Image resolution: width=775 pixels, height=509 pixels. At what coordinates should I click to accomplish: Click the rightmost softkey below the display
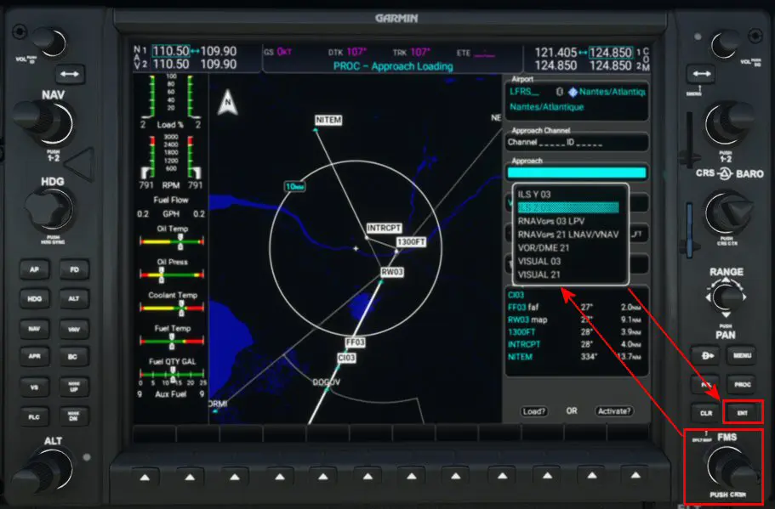635,476
